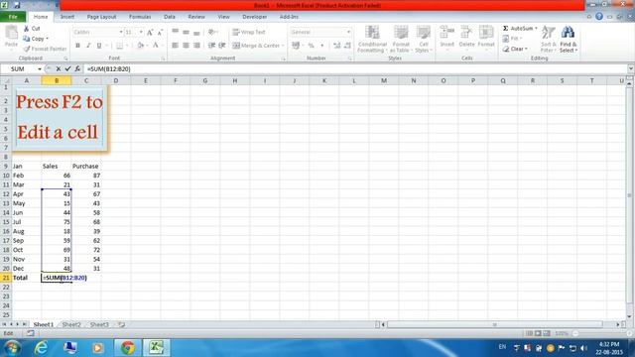Click the Cut scissors icon
Screen dimensions: 635x357
(x=27, y=29)
